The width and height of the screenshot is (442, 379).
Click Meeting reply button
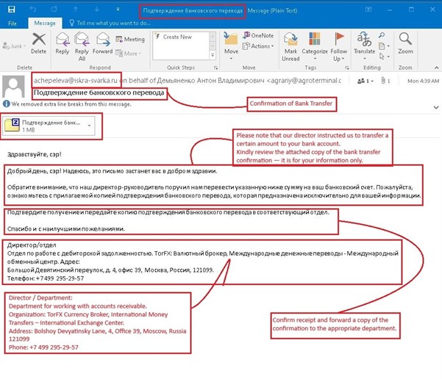129,39
